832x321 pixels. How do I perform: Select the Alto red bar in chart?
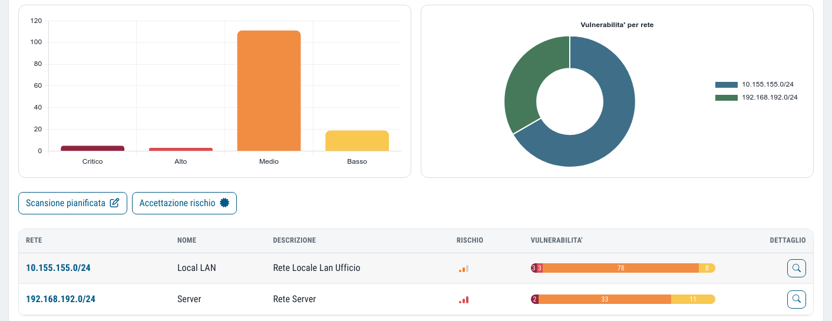coord(181,150)
